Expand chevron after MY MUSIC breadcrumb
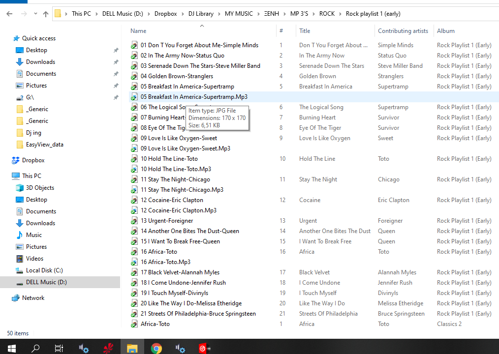The width and height of the screenshot is (499, 354). click(x=258, y=14)
